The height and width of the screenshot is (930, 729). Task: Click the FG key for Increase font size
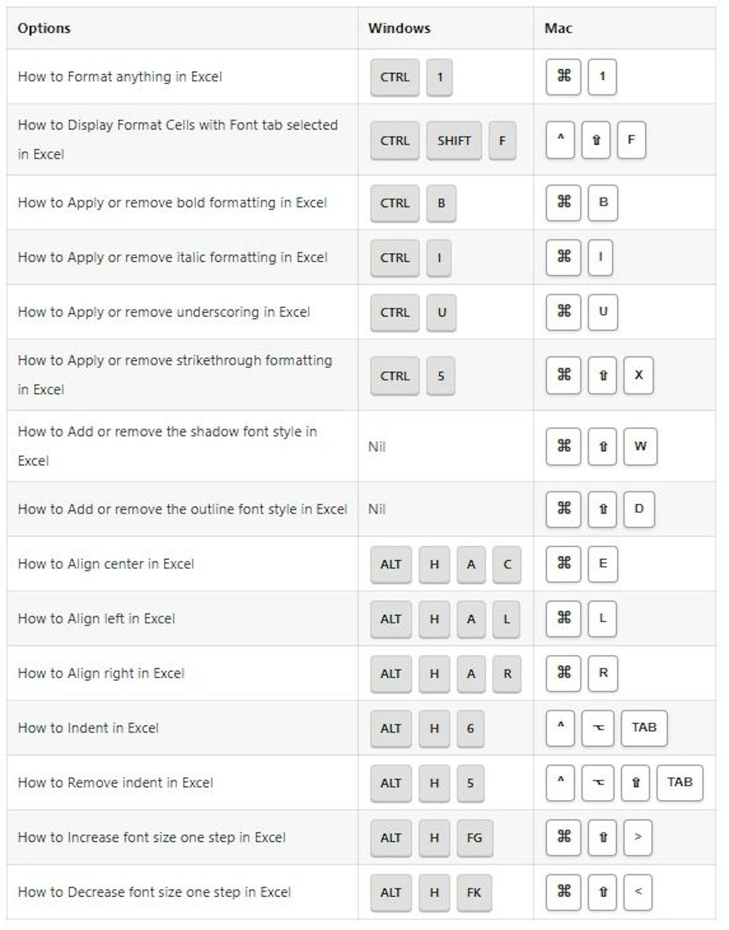pyautogui.click(x=474, y=838)
